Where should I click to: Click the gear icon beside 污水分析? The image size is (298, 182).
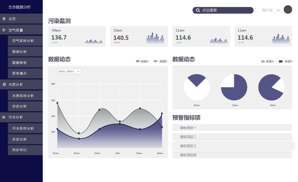[4, 117]
